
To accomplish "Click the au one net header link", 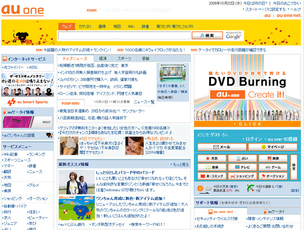I will pyautogui.click(x=288, y=16).
